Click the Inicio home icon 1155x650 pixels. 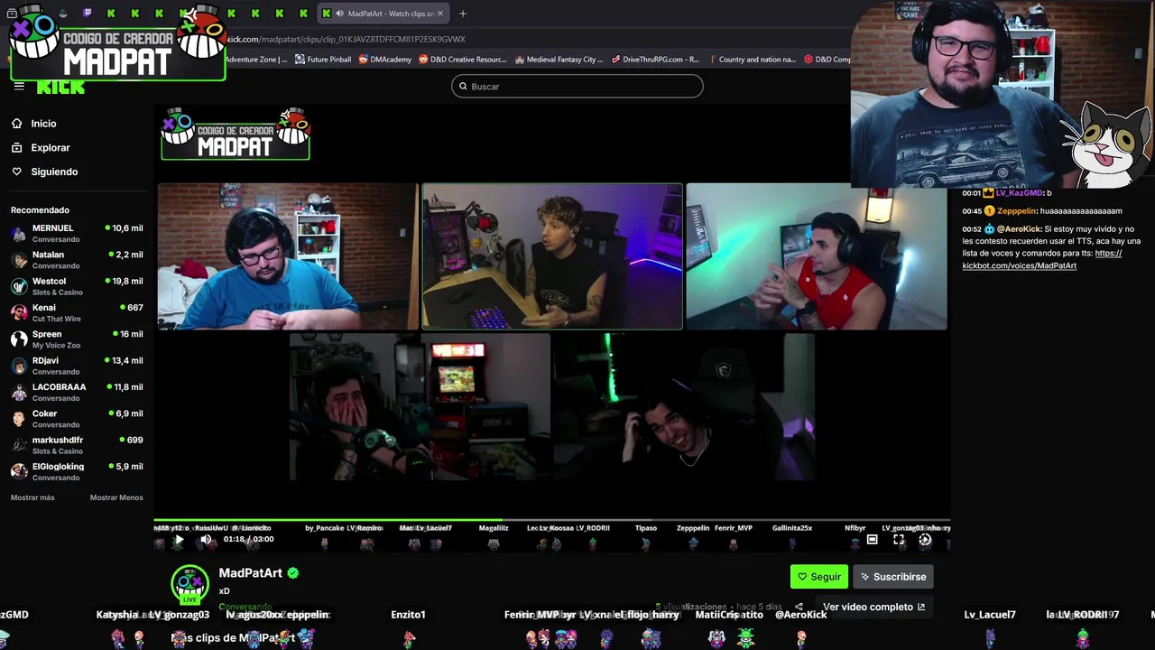coord(16,124)
